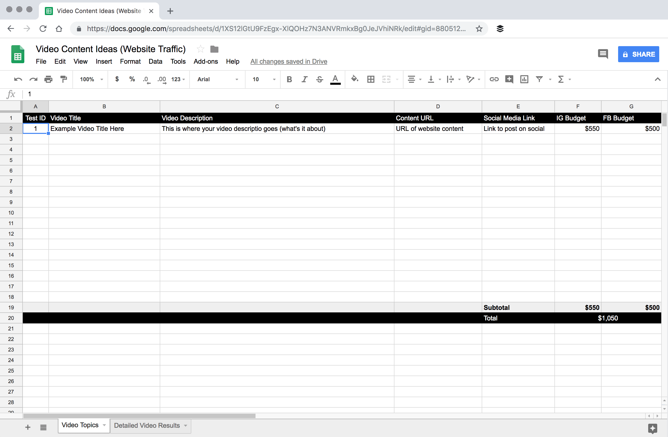
Task: Click the SHARE button
Action: (x=638, y=54)
